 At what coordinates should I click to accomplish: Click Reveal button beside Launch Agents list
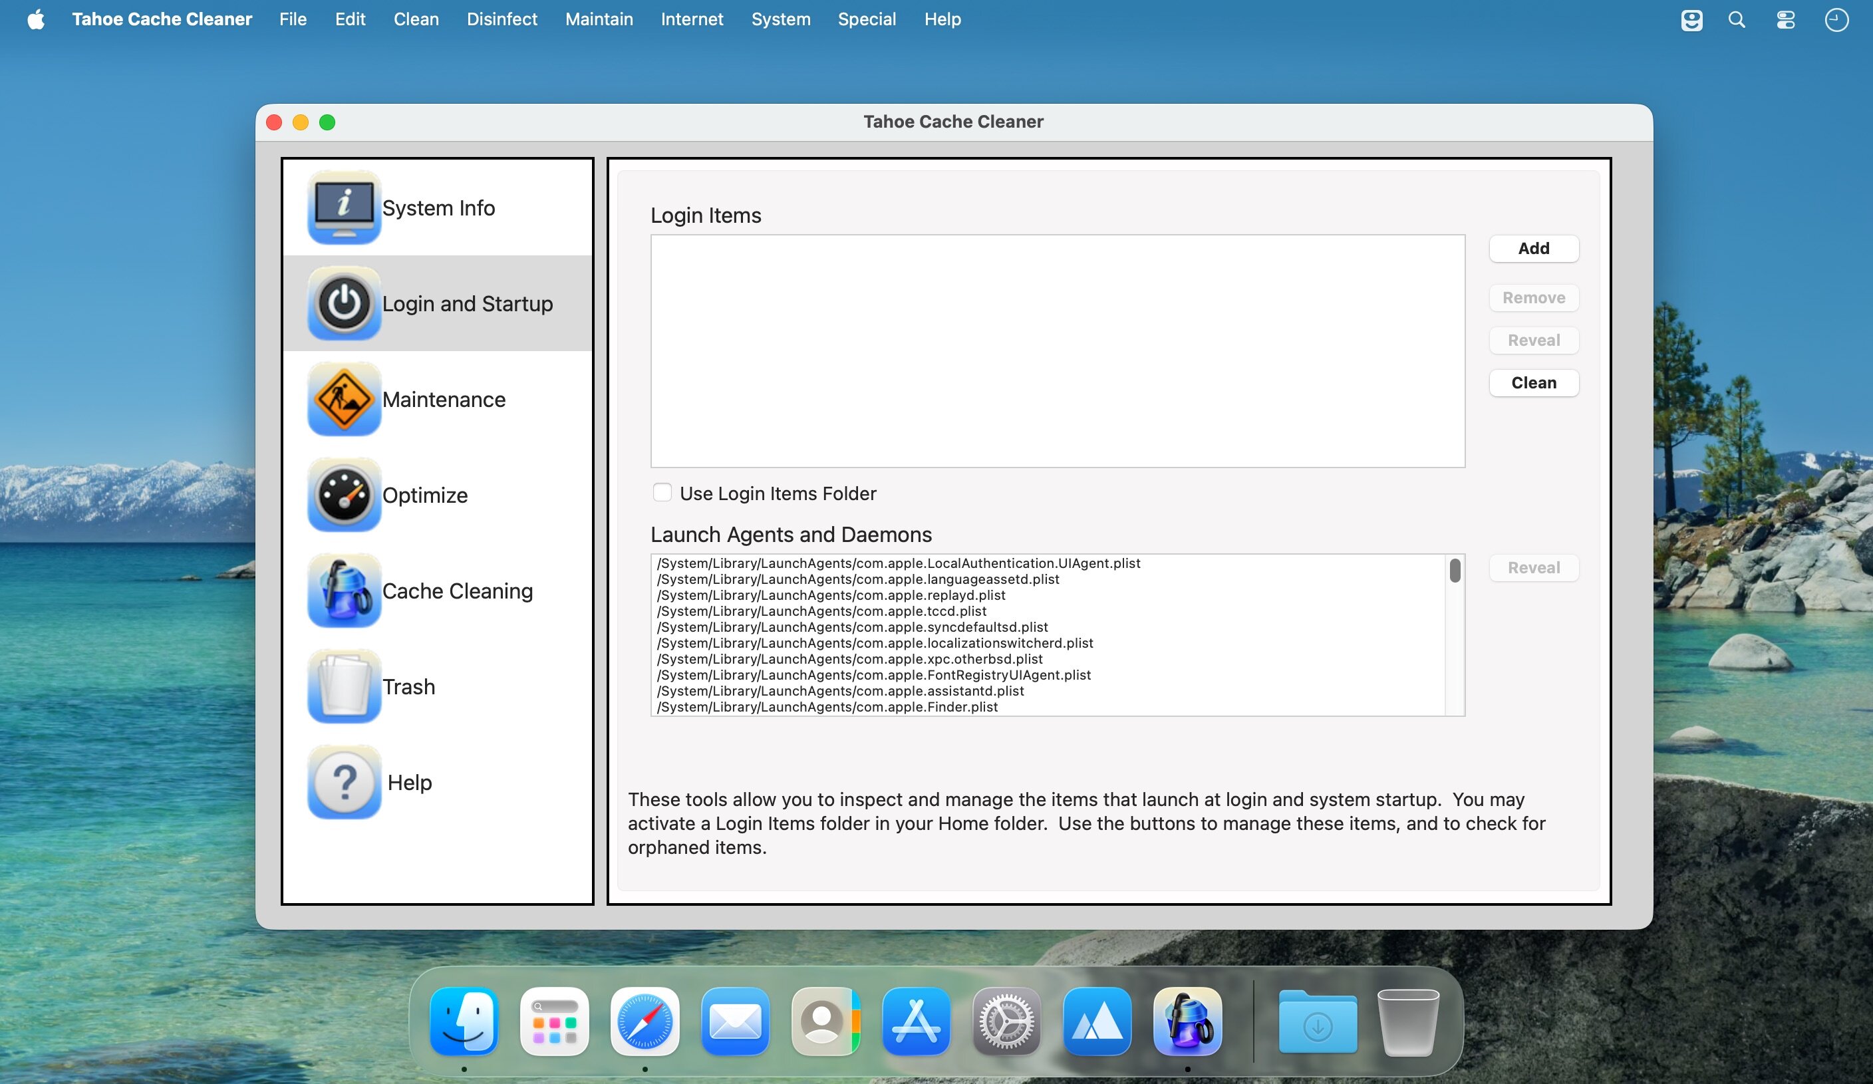tap(1534, 568)
